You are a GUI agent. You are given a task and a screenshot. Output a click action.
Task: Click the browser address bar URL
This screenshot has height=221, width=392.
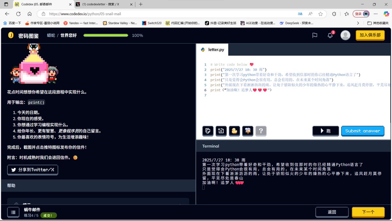pos(85,14)
